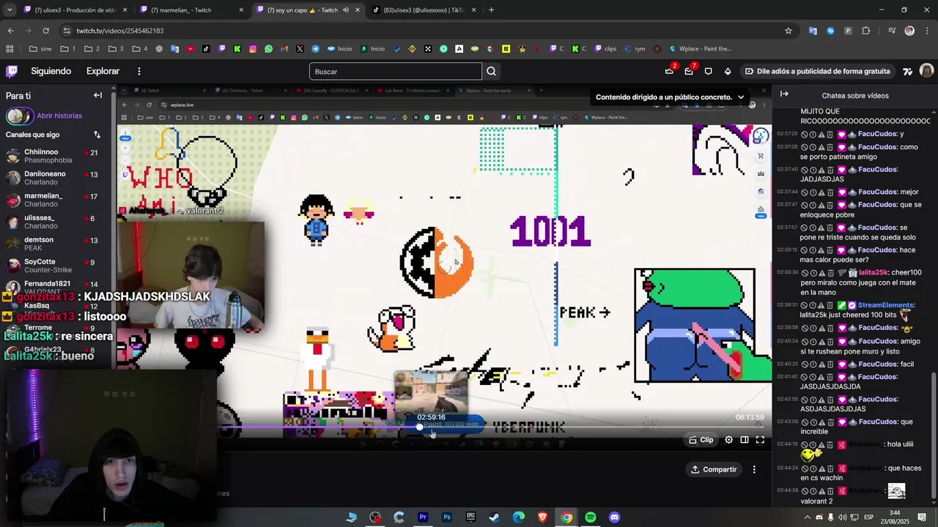
Task: Go to the Twitch home logo
Action: [12, 71]
